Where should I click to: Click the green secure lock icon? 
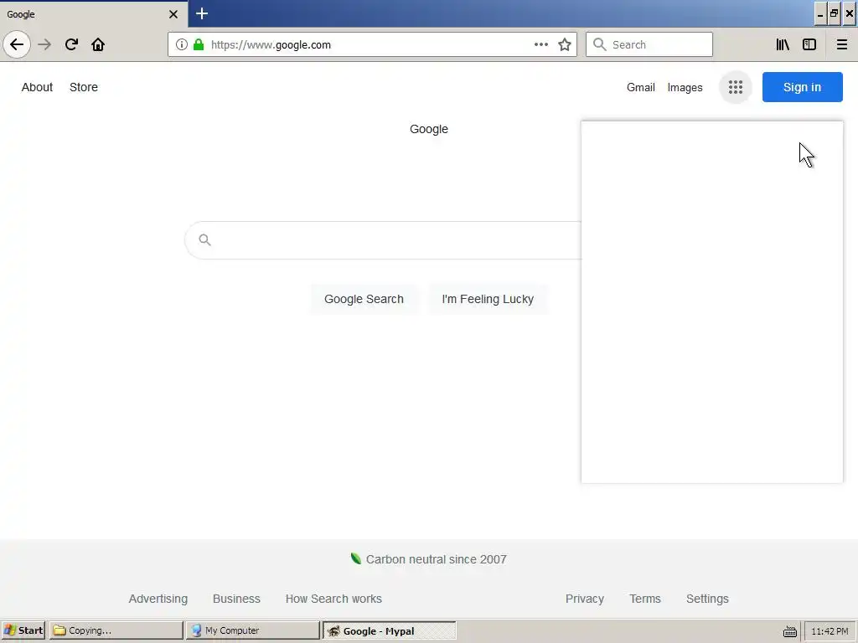[199, 44]
